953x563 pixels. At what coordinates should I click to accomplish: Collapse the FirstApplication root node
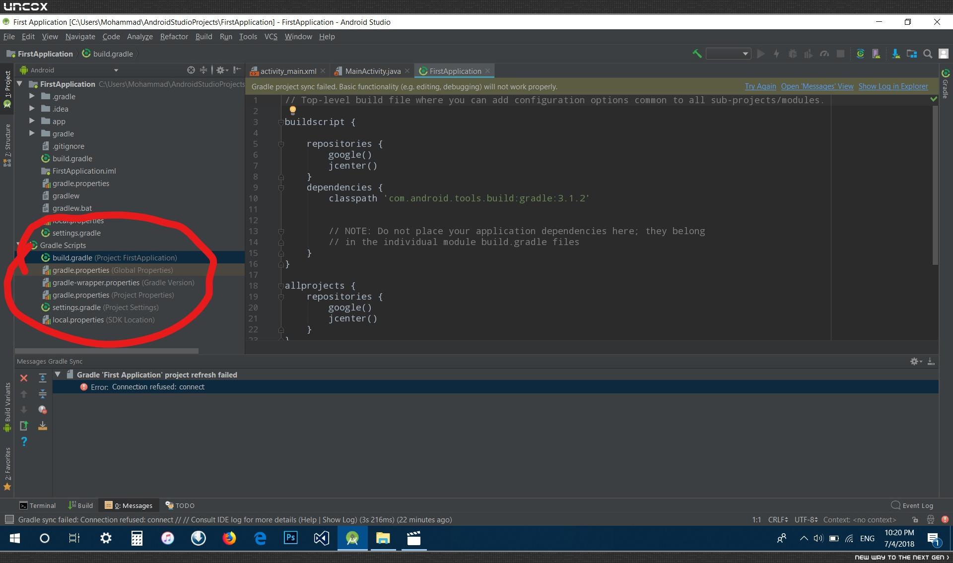(x=20, y=84)
